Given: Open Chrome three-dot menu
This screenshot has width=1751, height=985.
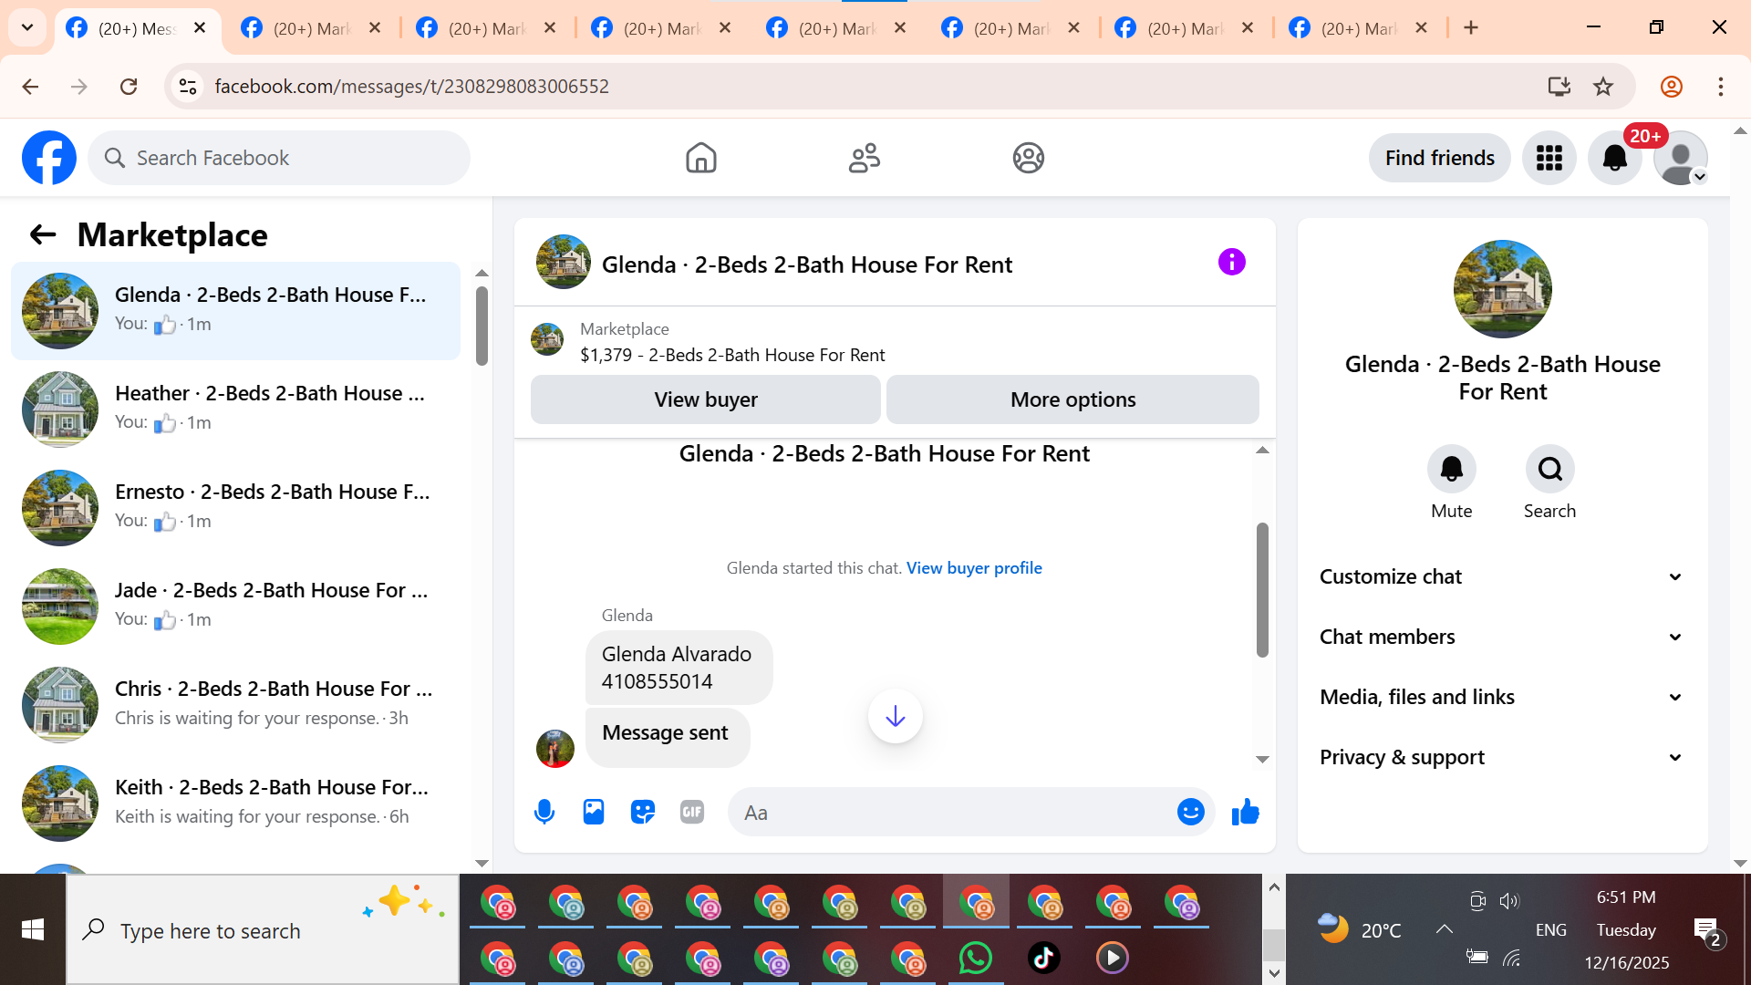Looking at the screenshot, I should [x=1721, y=87].
